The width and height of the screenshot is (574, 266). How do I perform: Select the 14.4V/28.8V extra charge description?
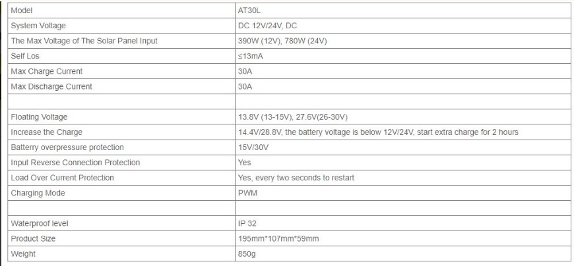tap(378, 132)
